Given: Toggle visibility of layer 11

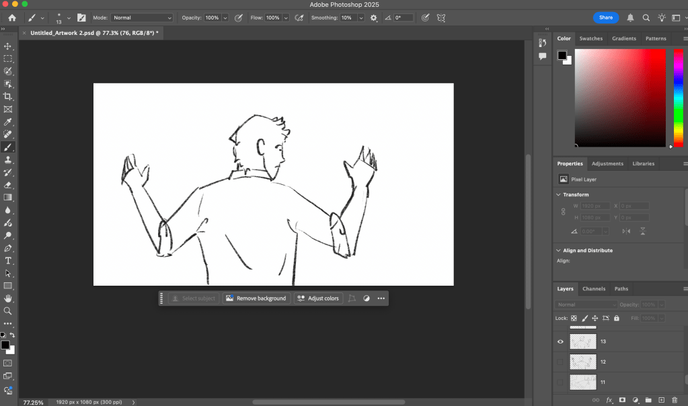Looking at the screenshot, I should (560, 382).
